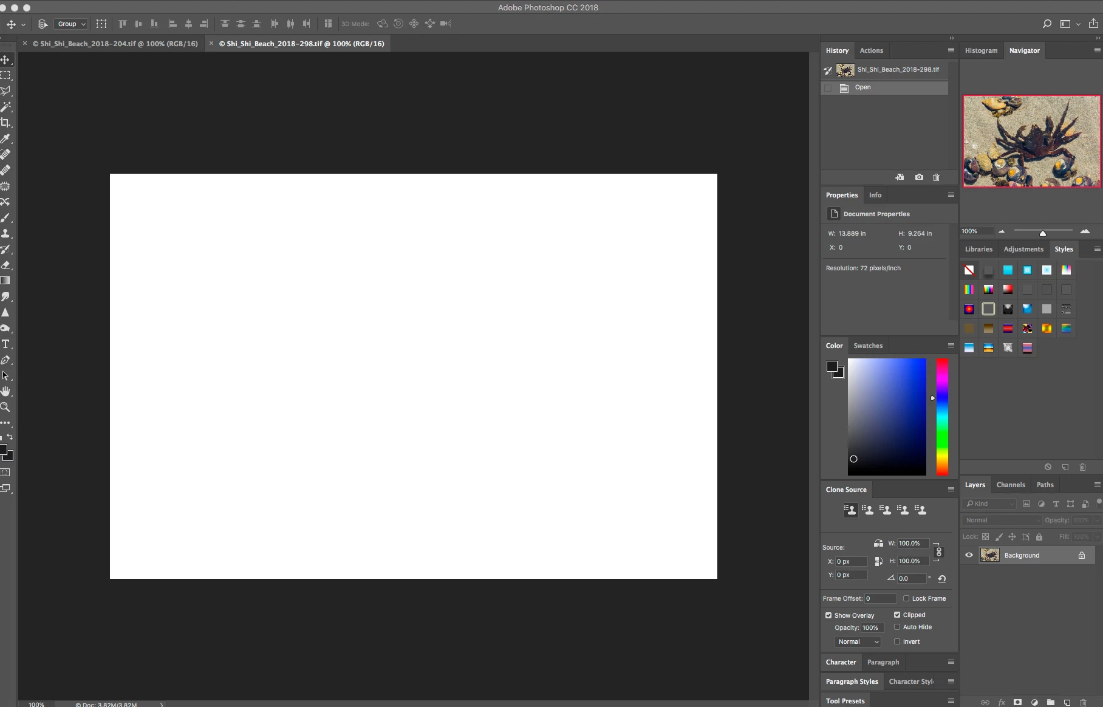The height and width of the screenshot is (707, 1103).
Task: Toggle Clipped checkbox
Action: [x=896, y=615]
